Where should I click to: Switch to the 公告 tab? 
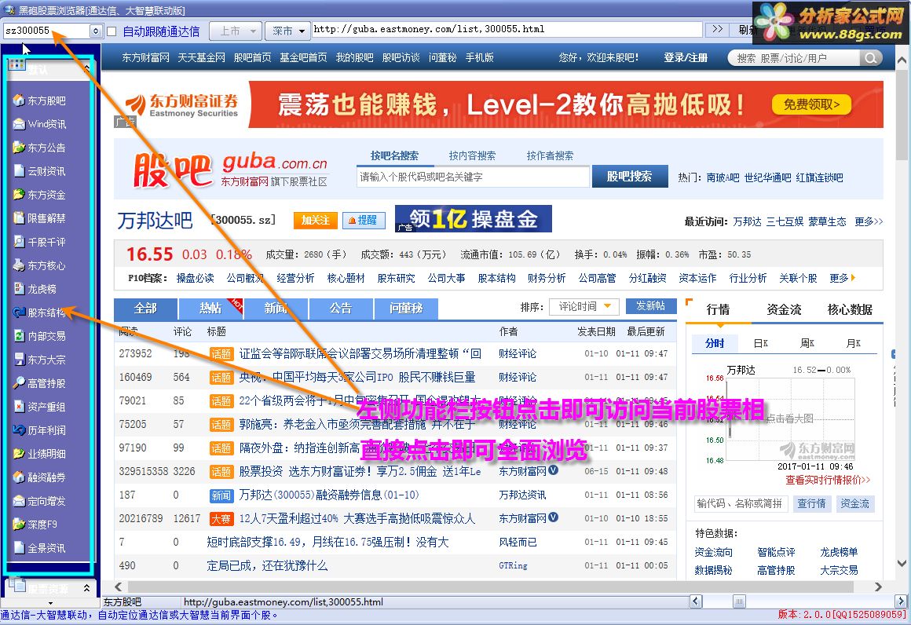(341, 308)
